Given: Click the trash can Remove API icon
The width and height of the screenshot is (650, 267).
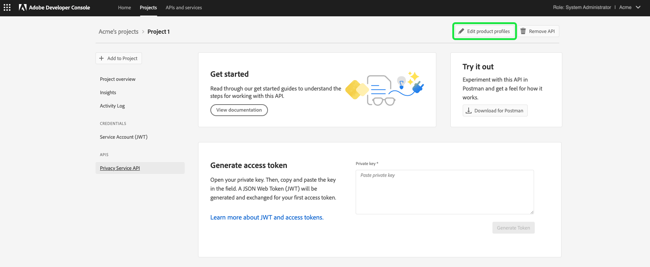Looking at the screenshot, I should pos(523,31).
